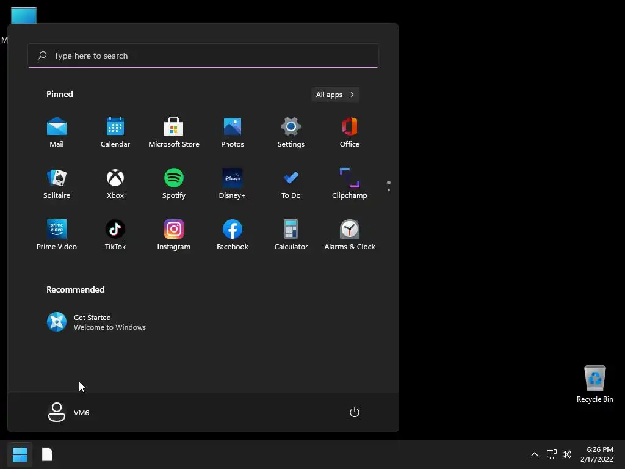Launch Clipchamp video editor

(350, 184)
